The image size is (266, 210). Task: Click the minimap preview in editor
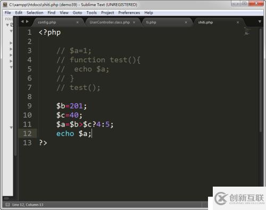(247, 31)
